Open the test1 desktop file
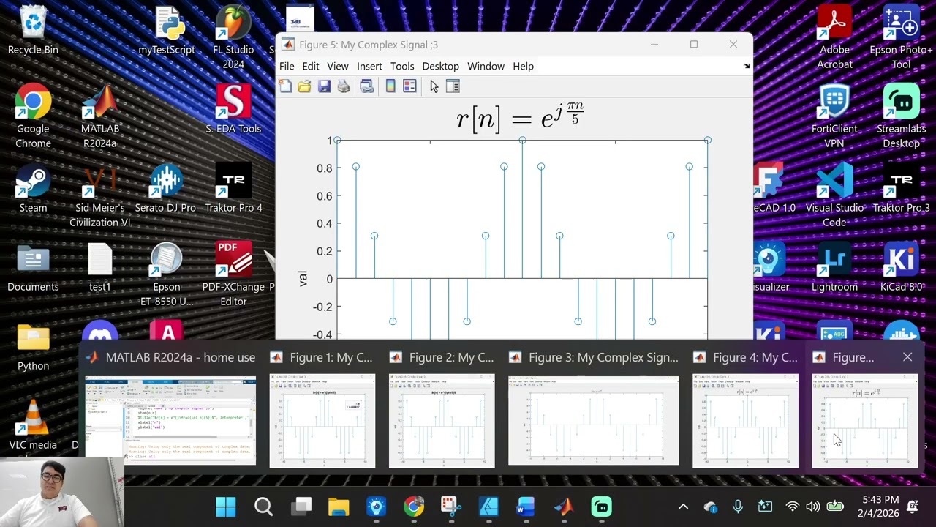 [100, 268]
